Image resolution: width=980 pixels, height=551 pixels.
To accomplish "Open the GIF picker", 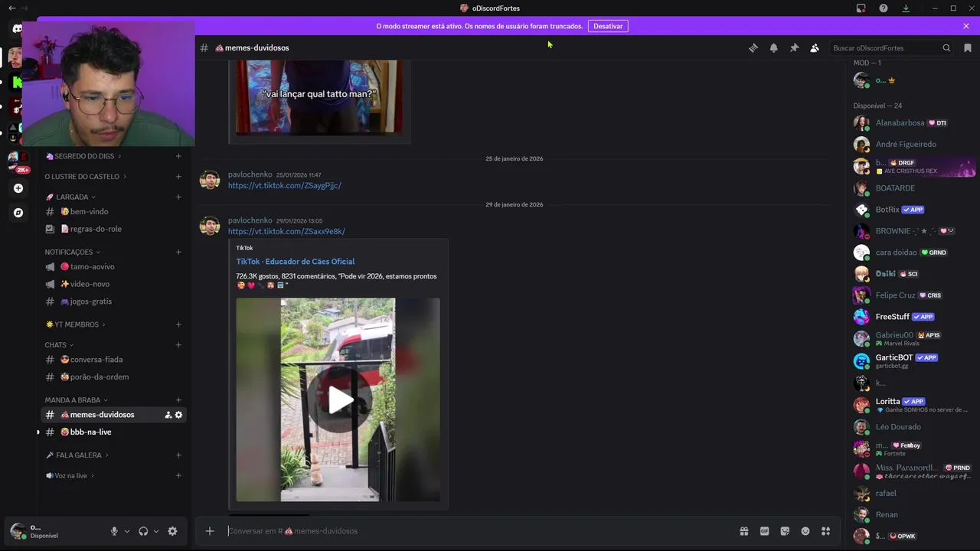I will [764, 531].
